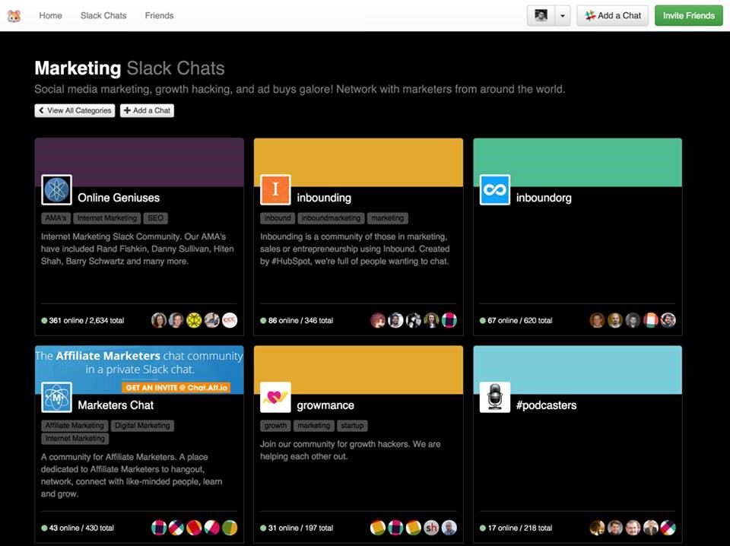730x546 pixels.
Task: Click first member avatar on #podcasters
Action: 598,528
